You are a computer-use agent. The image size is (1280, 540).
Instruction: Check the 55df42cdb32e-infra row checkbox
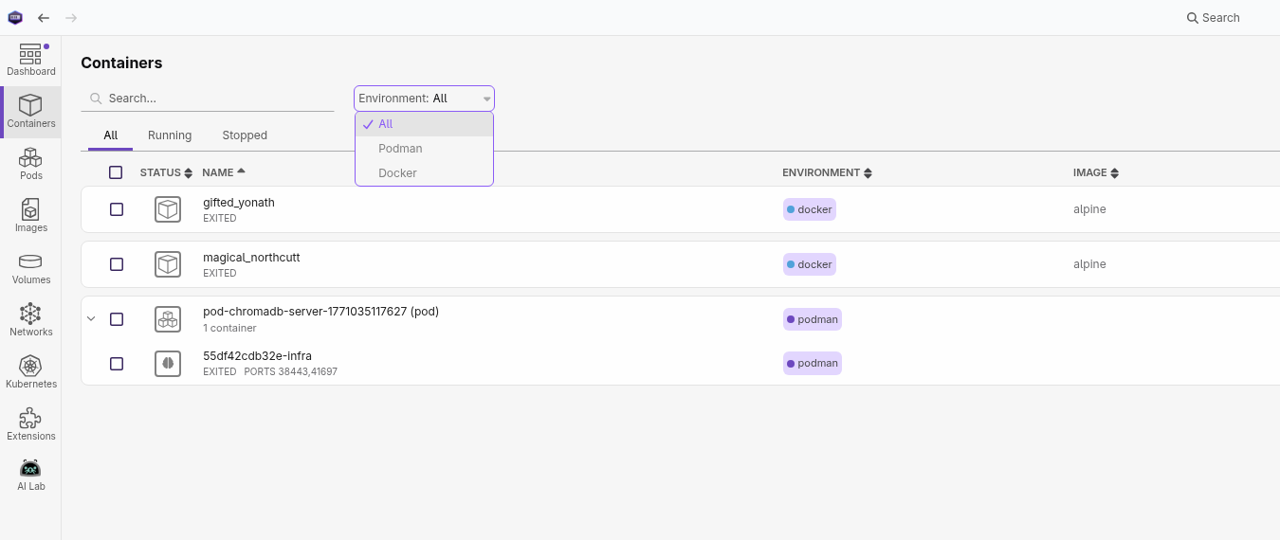(117, 363)
